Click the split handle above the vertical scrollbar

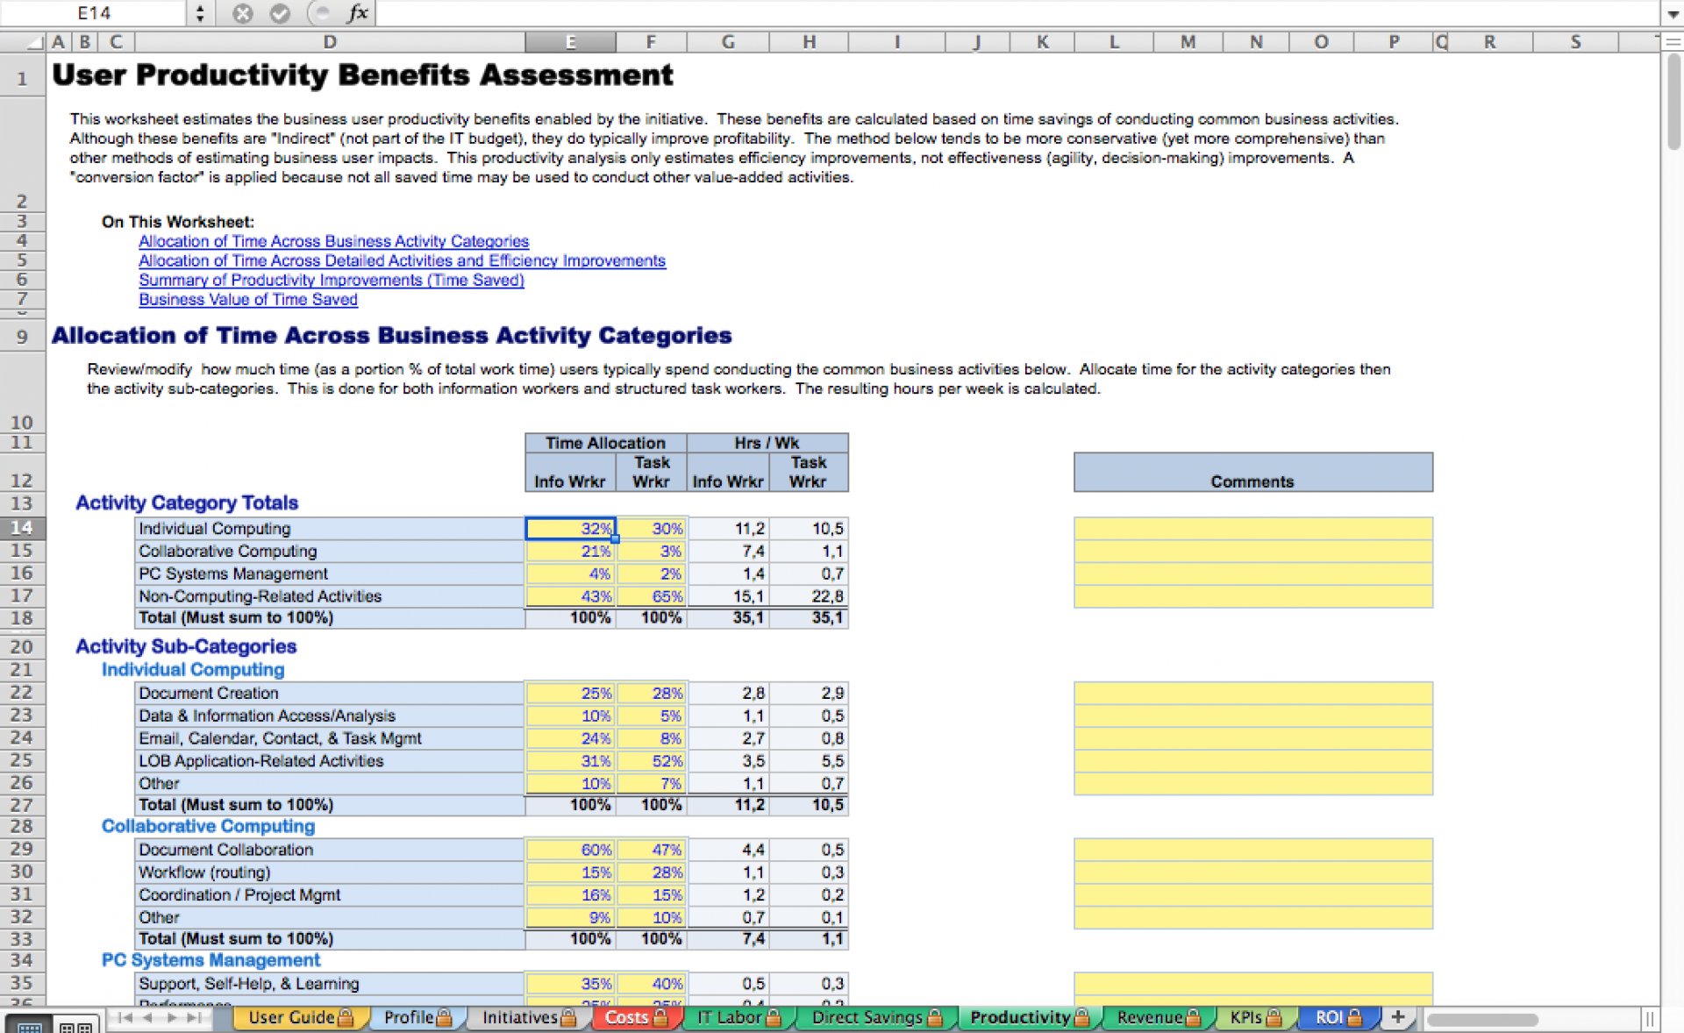pyautogui.click(x=1673, y=41)
